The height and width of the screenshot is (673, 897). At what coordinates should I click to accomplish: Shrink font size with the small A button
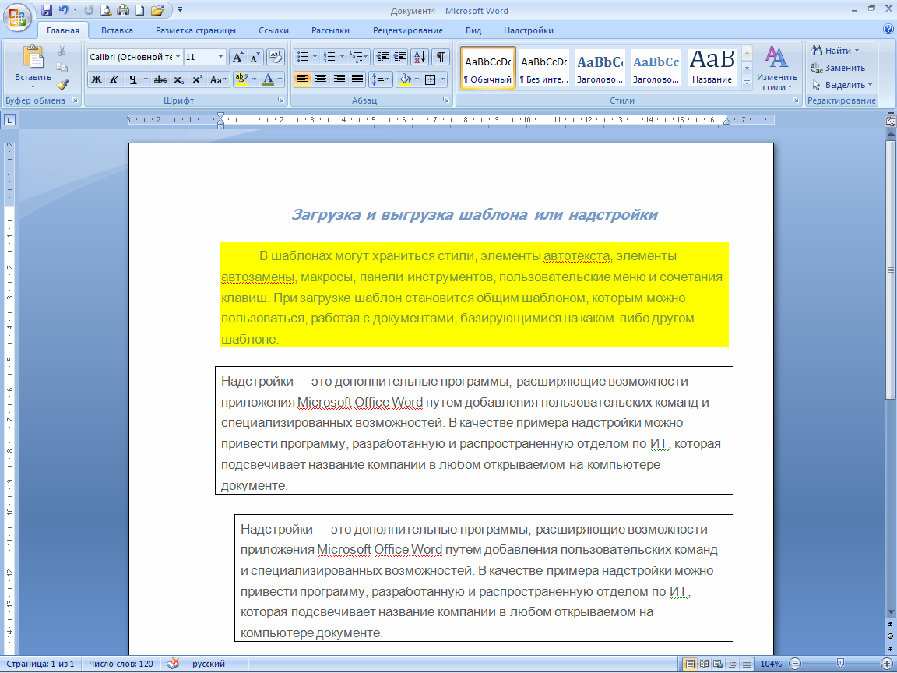tap(255, 57)
